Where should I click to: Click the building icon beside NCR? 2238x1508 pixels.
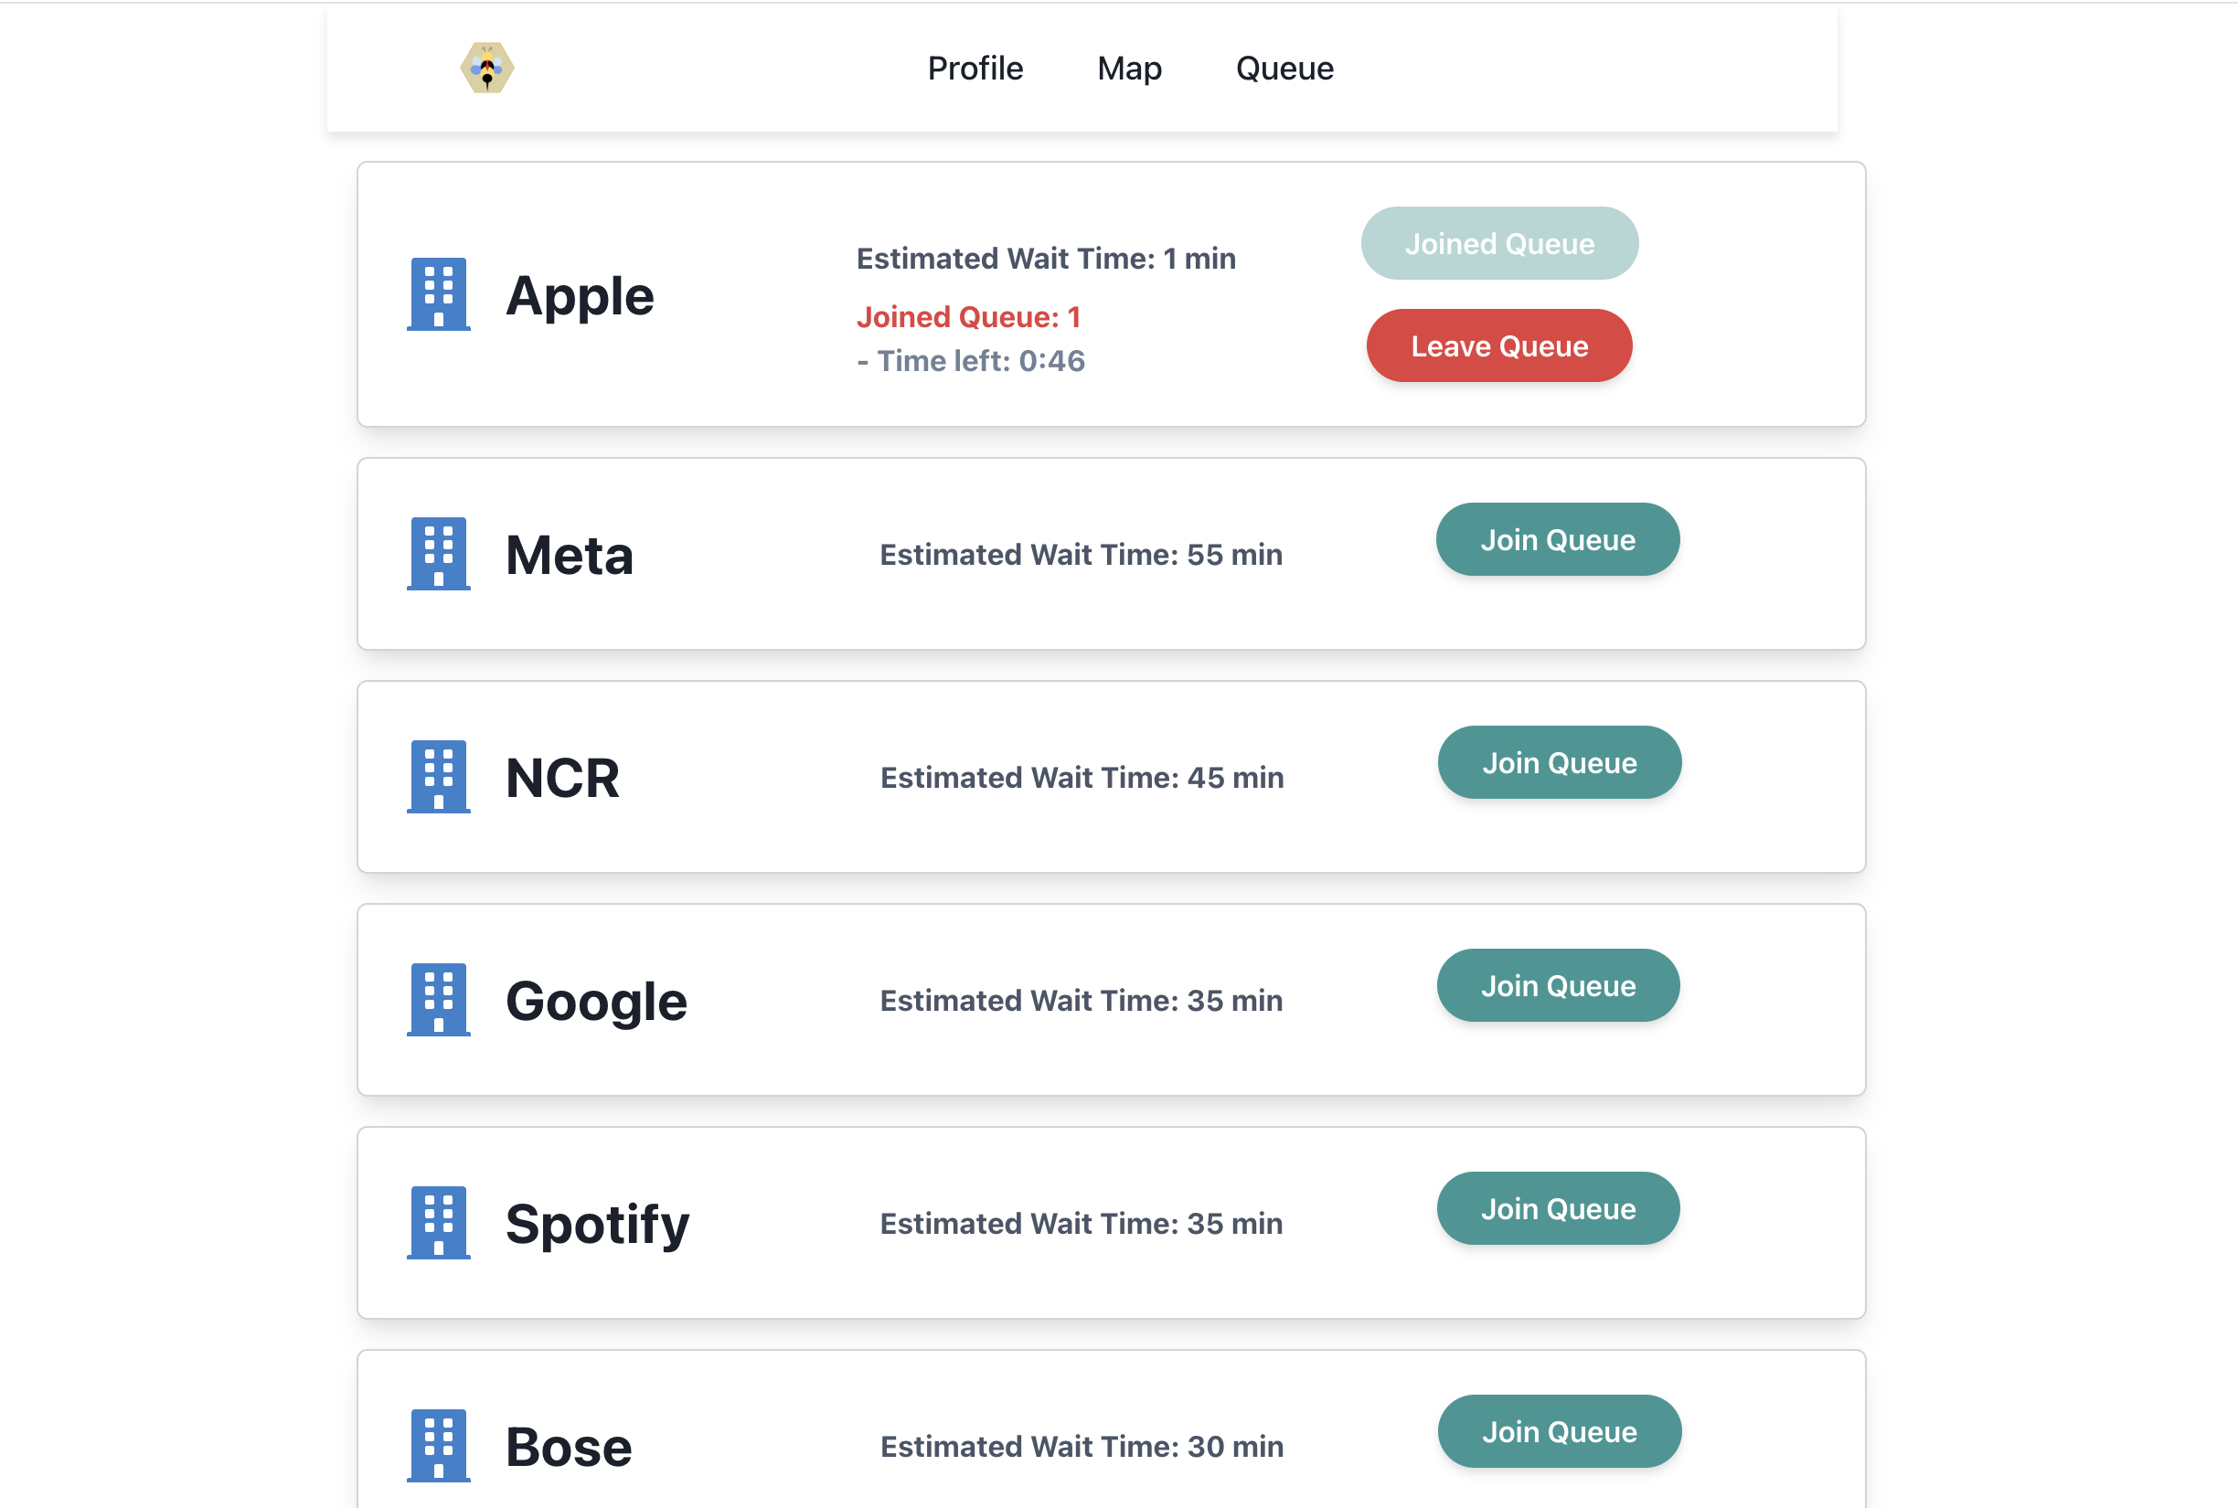click(x=439, y=777)
